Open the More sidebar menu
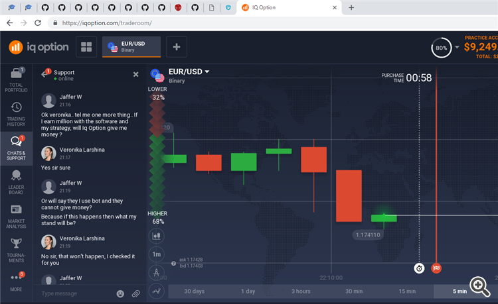 click(16, 281)
